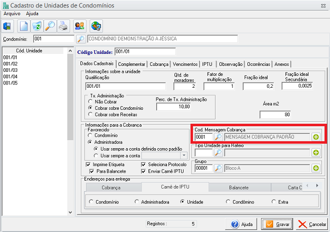Open the Ajuda menu
The height and width of the screenshot is (232, 330).
point(32,13)
